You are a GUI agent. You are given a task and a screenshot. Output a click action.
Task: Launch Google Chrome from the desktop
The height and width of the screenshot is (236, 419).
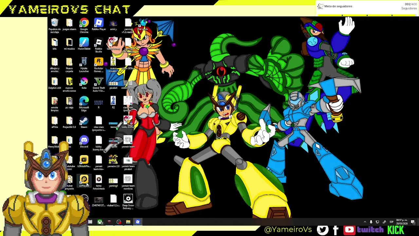coord(84,26)
